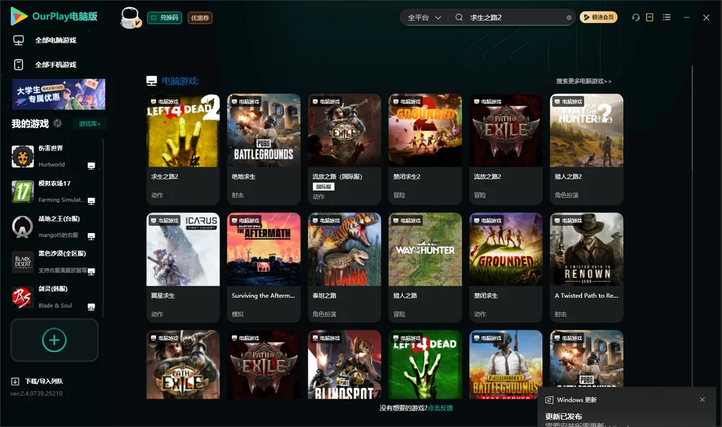Click the search magnifier icon
The height and width of the screenshot is (427, 722).
[x=458, y=17]
